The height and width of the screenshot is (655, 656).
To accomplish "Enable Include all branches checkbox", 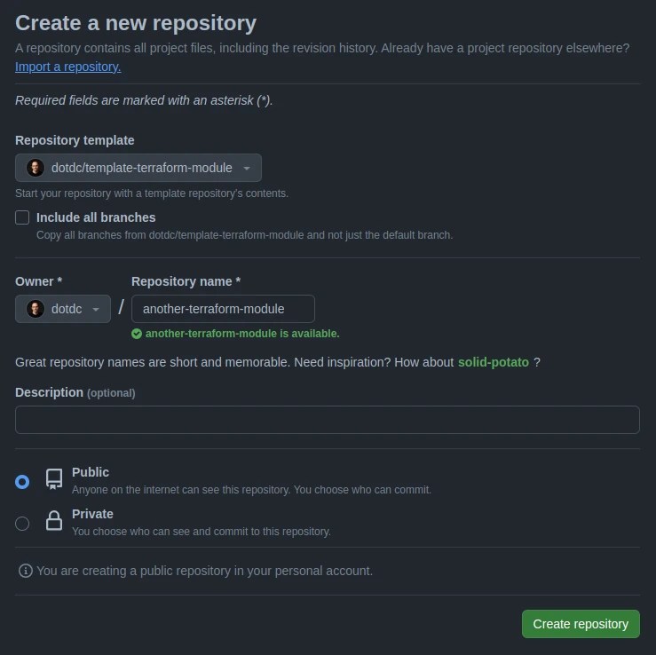I will click(22, 217).
